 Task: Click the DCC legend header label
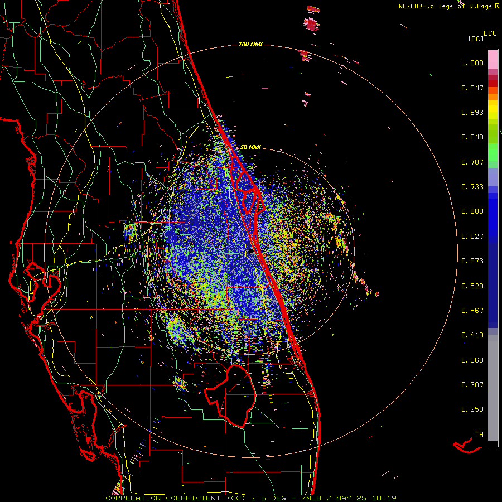click(490, 33)
